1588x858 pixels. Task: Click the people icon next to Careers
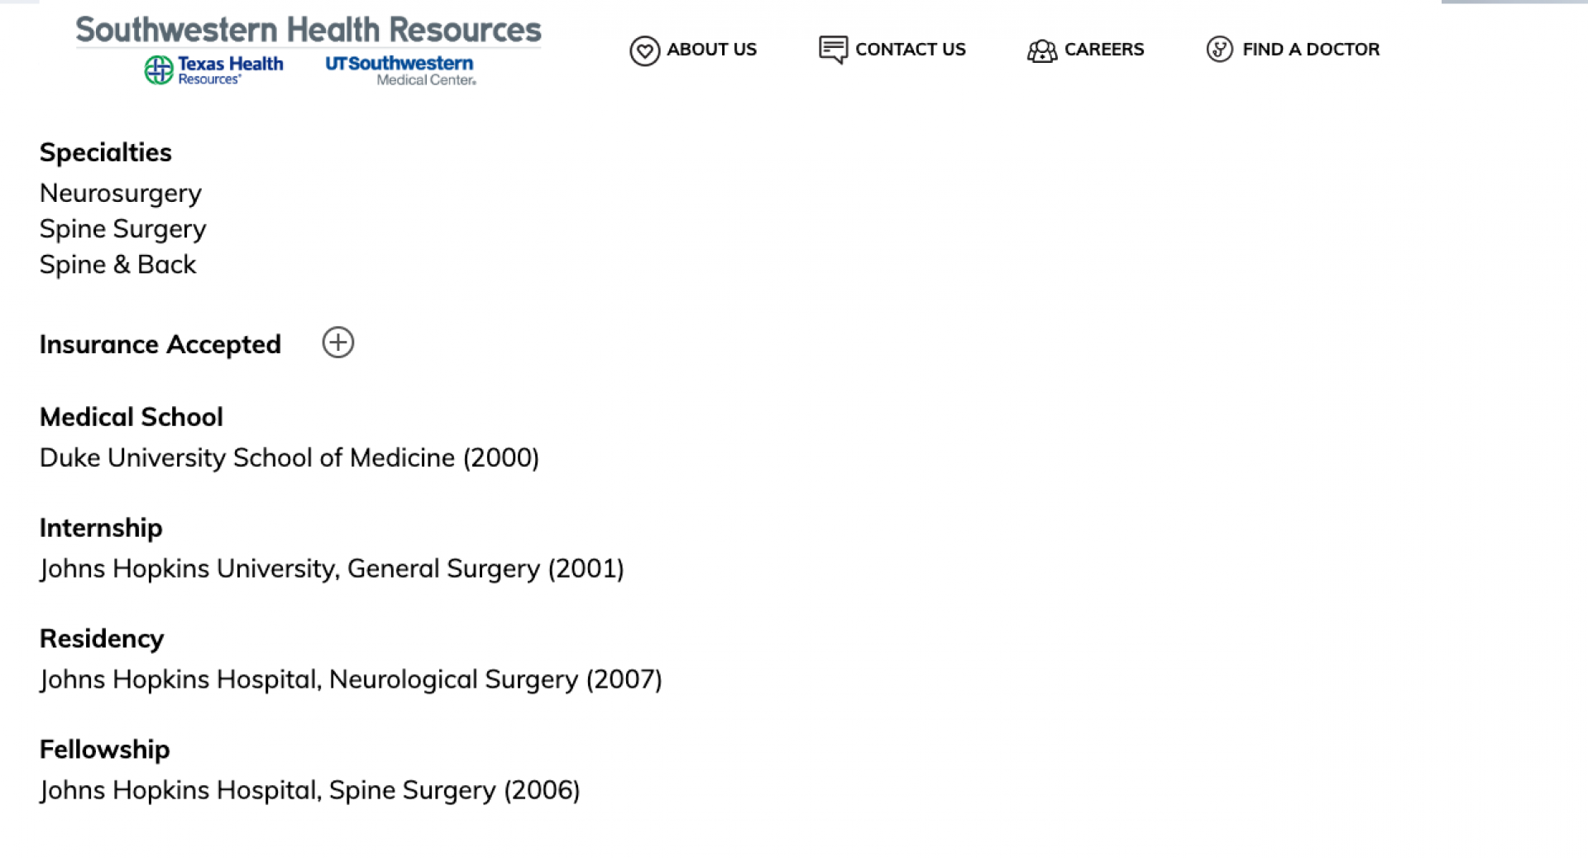(1042, 50)
